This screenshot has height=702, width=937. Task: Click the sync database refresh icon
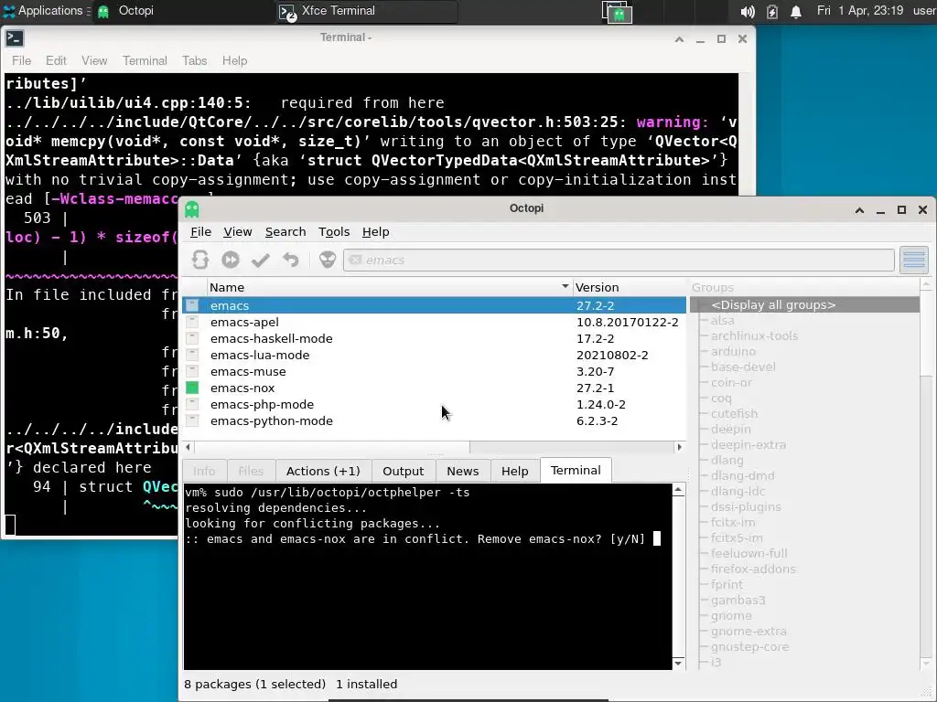200,260
